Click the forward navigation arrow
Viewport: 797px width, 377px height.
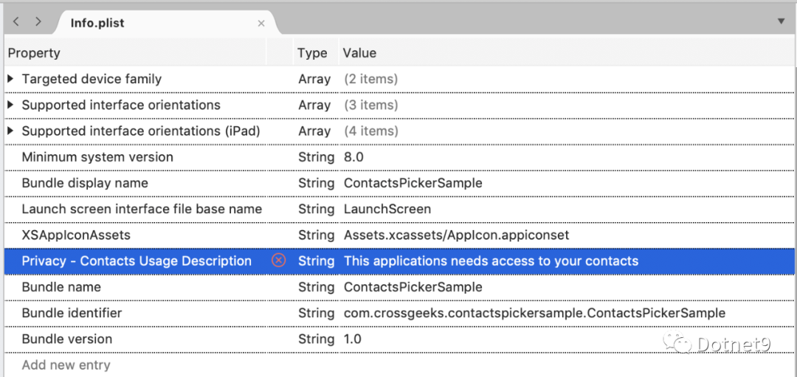pos(38,22)
